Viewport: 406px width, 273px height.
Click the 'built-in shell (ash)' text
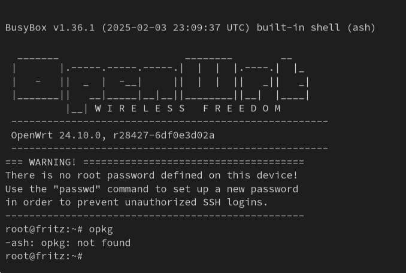tap(316, 28)
